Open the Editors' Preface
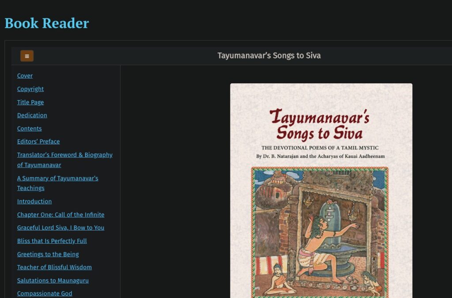 [38, 142]
